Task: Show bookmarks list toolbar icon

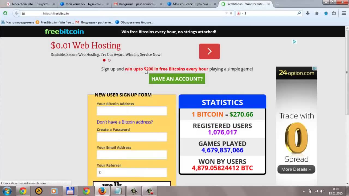Action: [334, 13]
